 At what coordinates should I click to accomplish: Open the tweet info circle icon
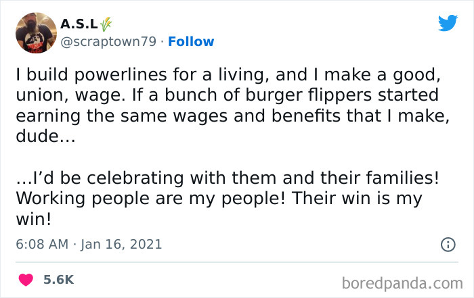click(448, 245)
